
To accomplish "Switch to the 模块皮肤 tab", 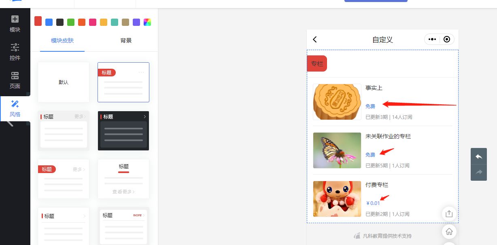I will [62, 40].
